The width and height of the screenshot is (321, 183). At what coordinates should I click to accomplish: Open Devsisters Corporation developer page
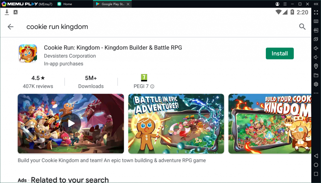(x=70, y=56)
